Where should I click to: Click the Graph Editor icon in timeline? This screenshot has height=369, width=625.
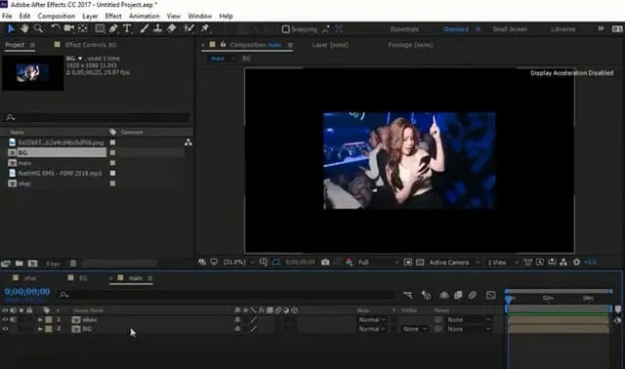(x=490, y=295)
